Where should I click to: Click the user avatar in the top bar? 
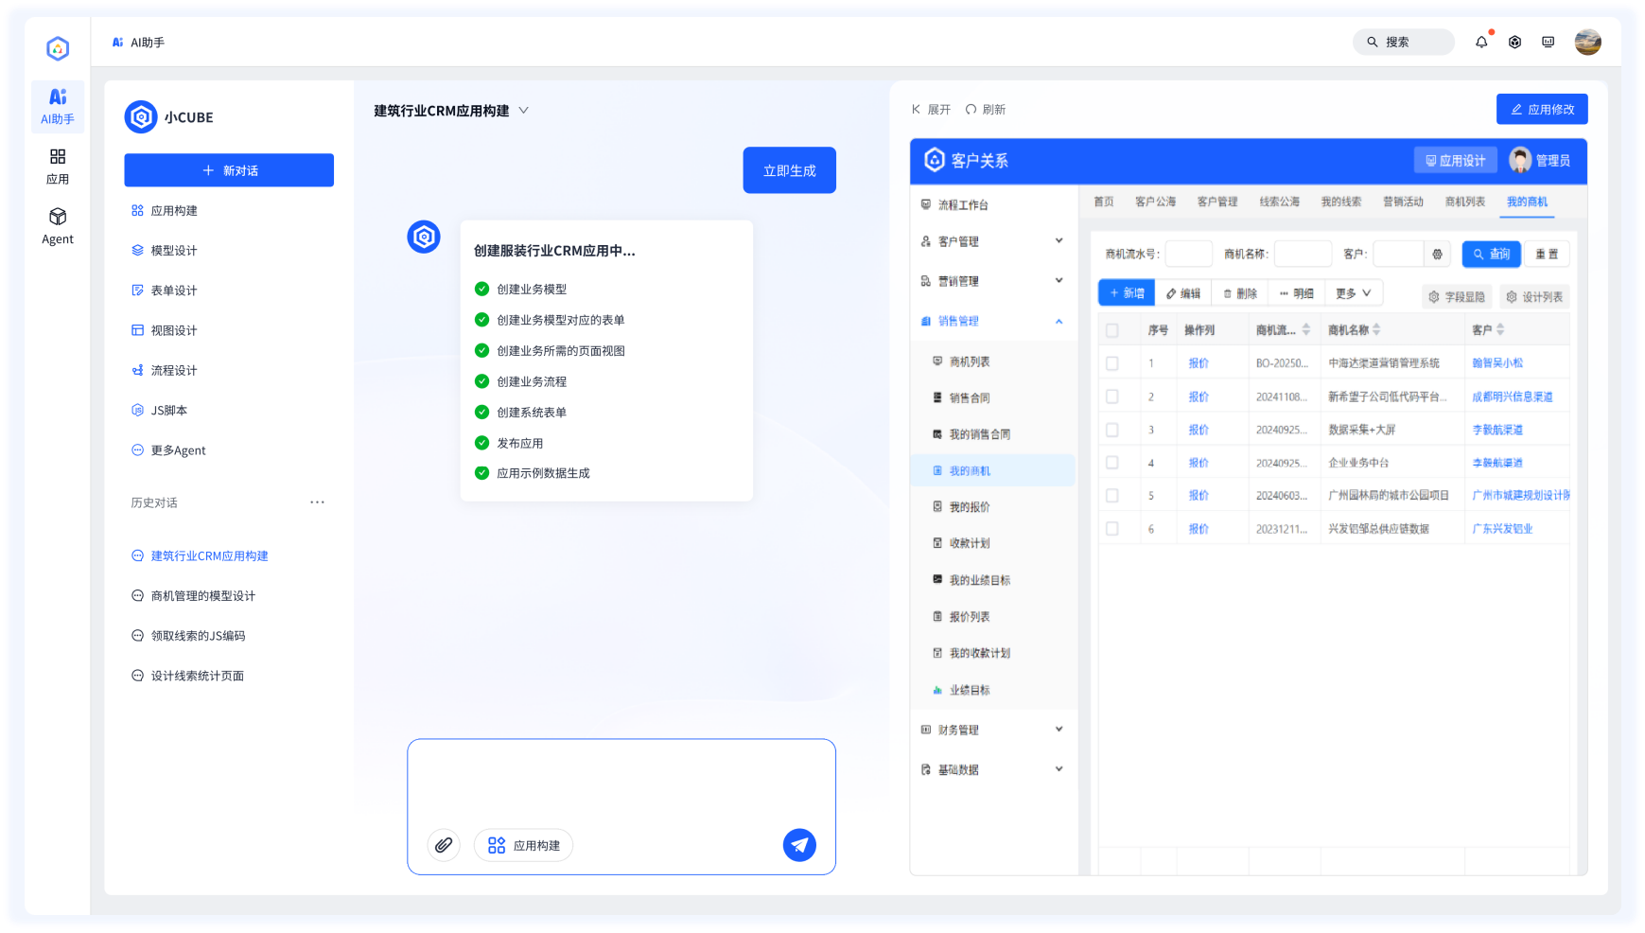tap(1588, 42)
